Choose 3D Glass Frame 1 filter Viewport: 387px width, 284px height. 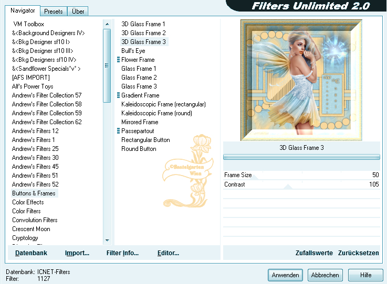coord(143,24)
